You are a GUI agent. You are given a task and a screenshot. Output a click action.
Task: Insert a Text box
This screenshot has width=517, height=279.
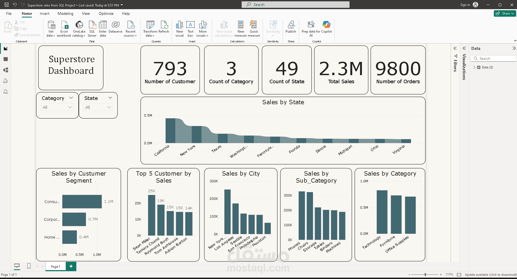coord(190,29)
